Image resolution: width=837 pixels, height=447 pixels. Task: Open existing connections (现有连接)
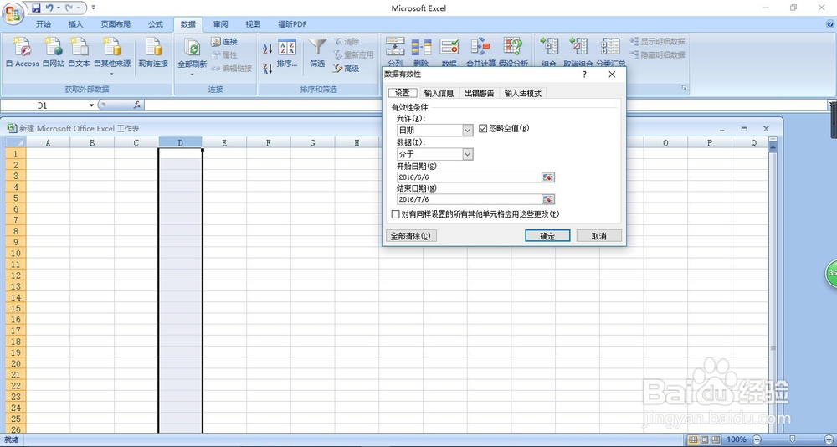(x=153, y=53)
